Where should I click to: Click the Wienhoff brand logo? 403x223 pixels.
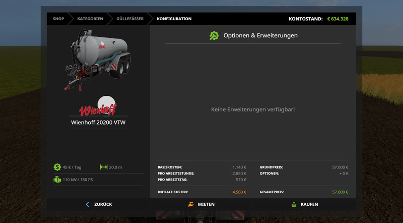coord(97,108)
